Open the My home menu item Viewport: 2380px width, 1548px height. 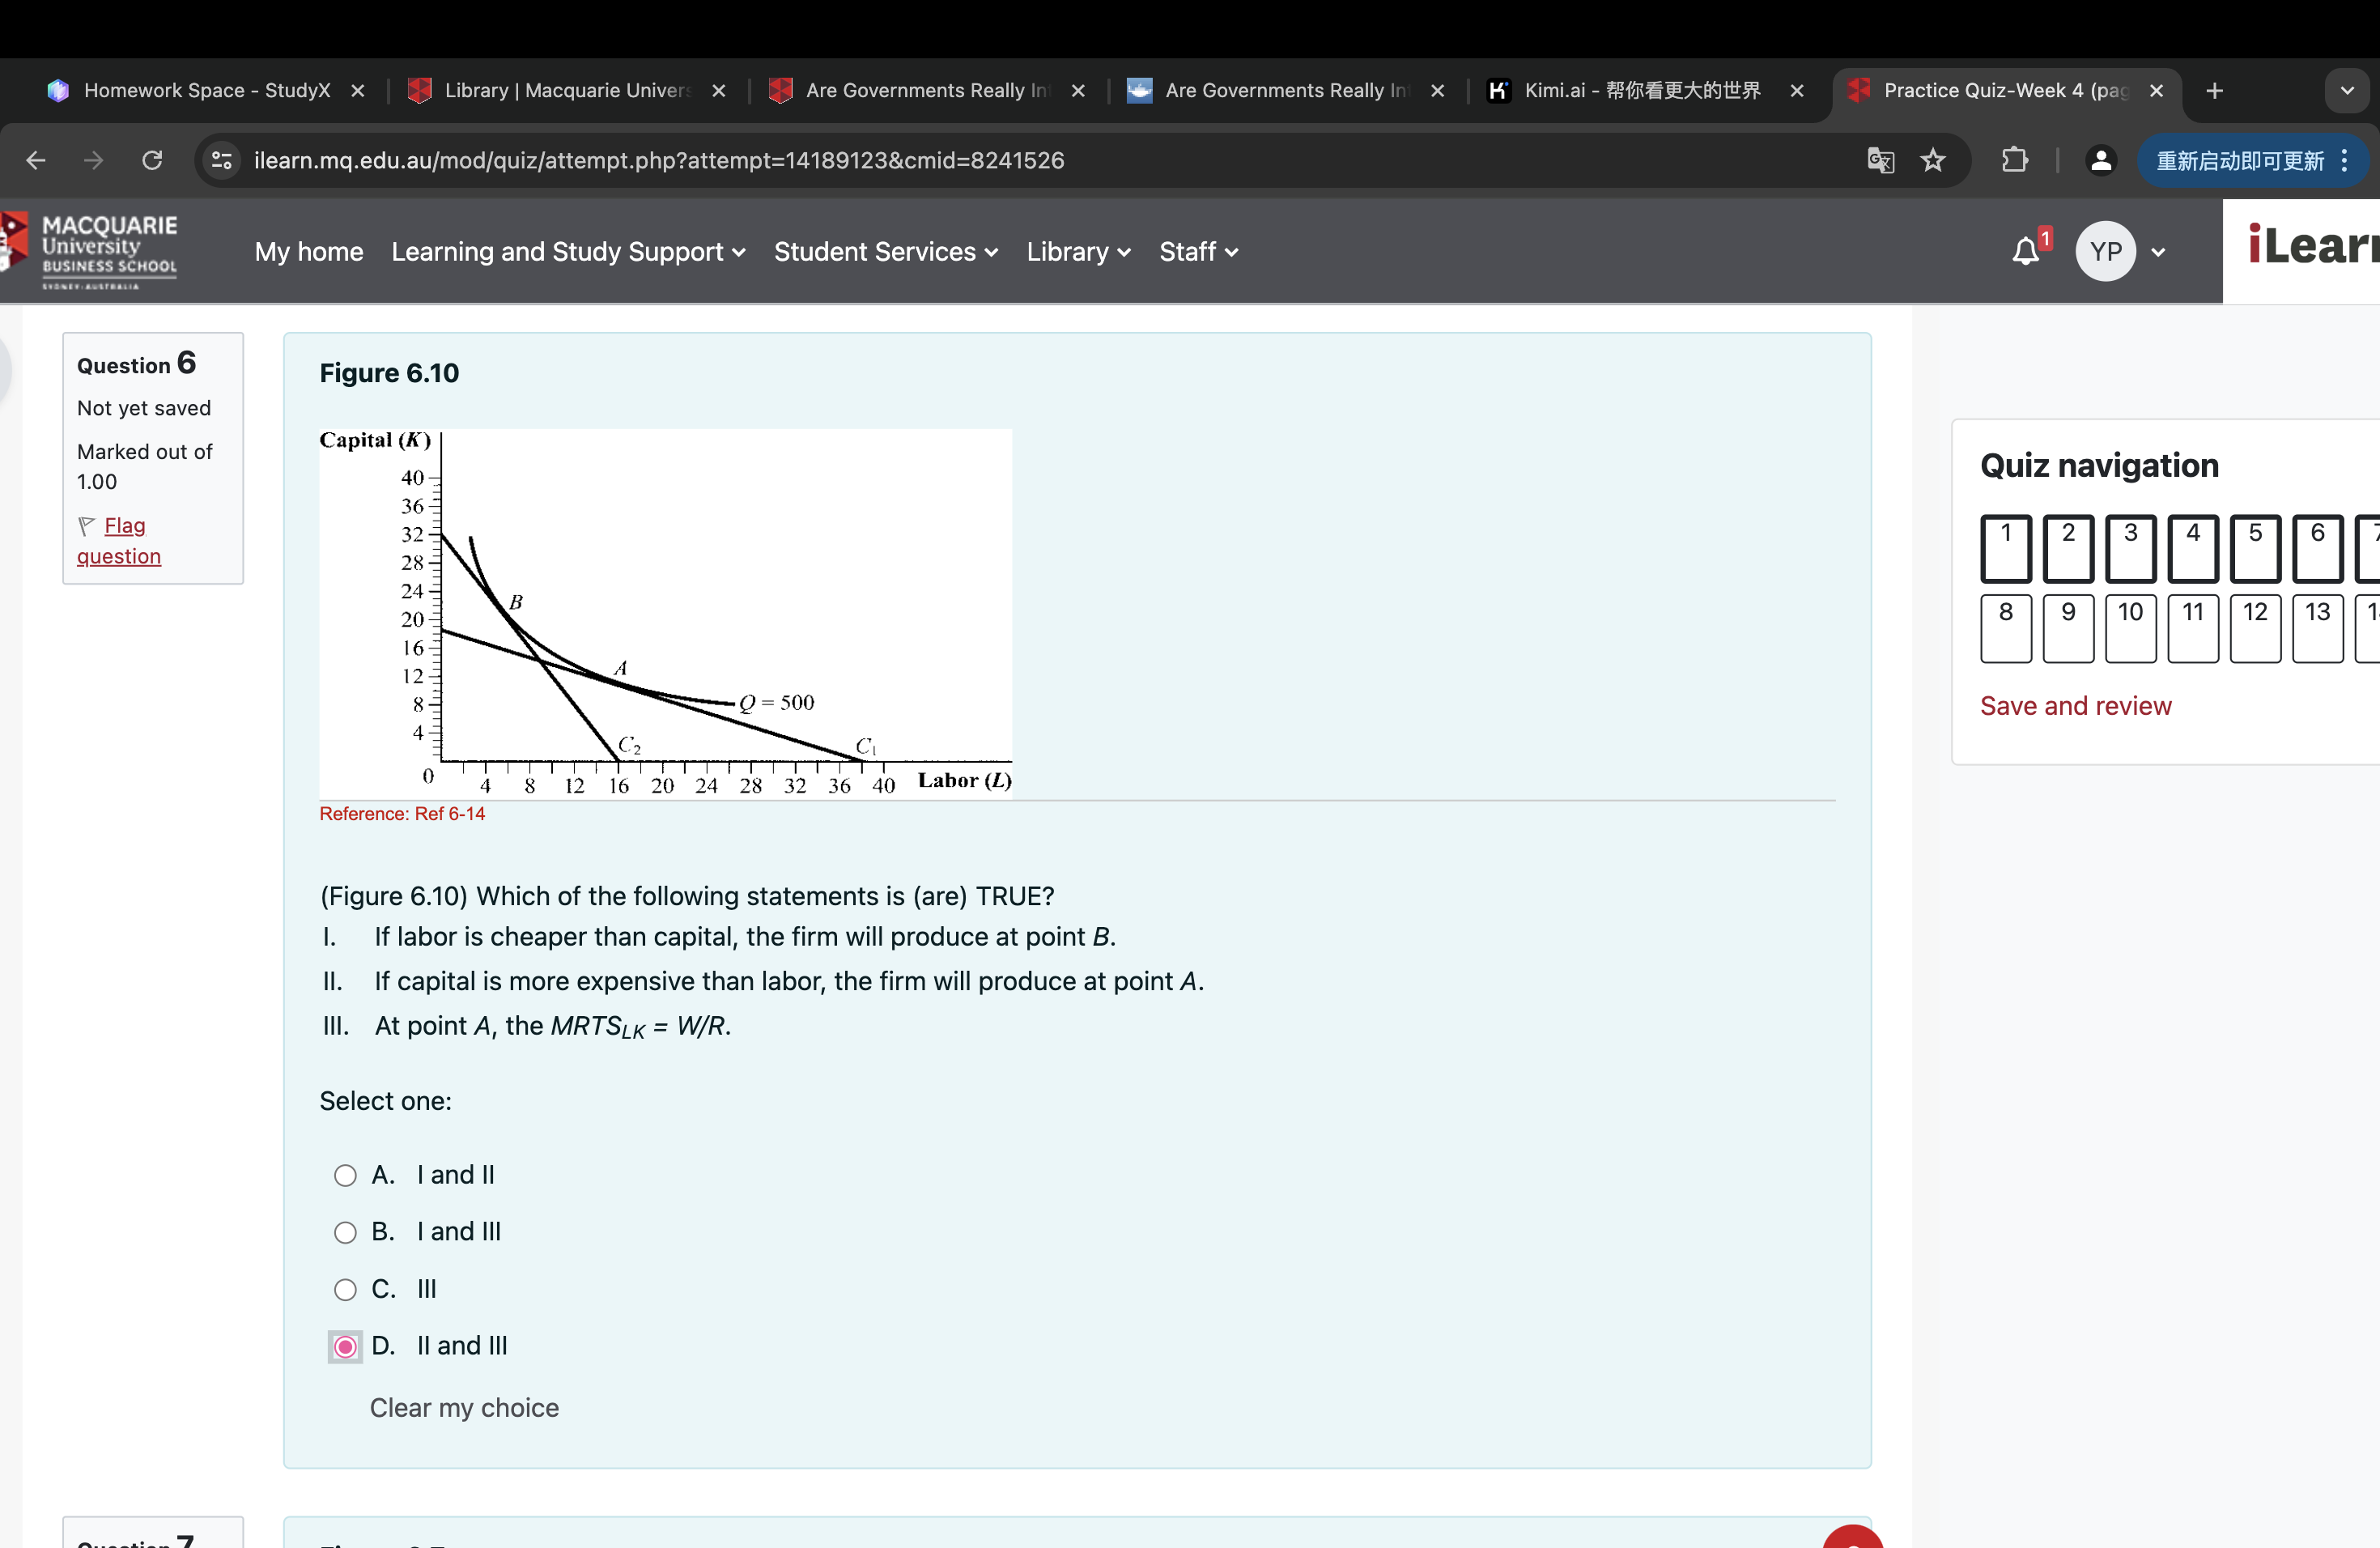click(x=309, y=252)
